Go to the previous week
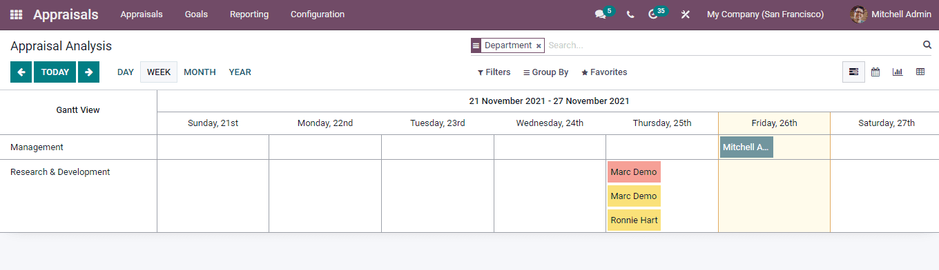This screenshot has width=939, height=270. click(21, 72)
